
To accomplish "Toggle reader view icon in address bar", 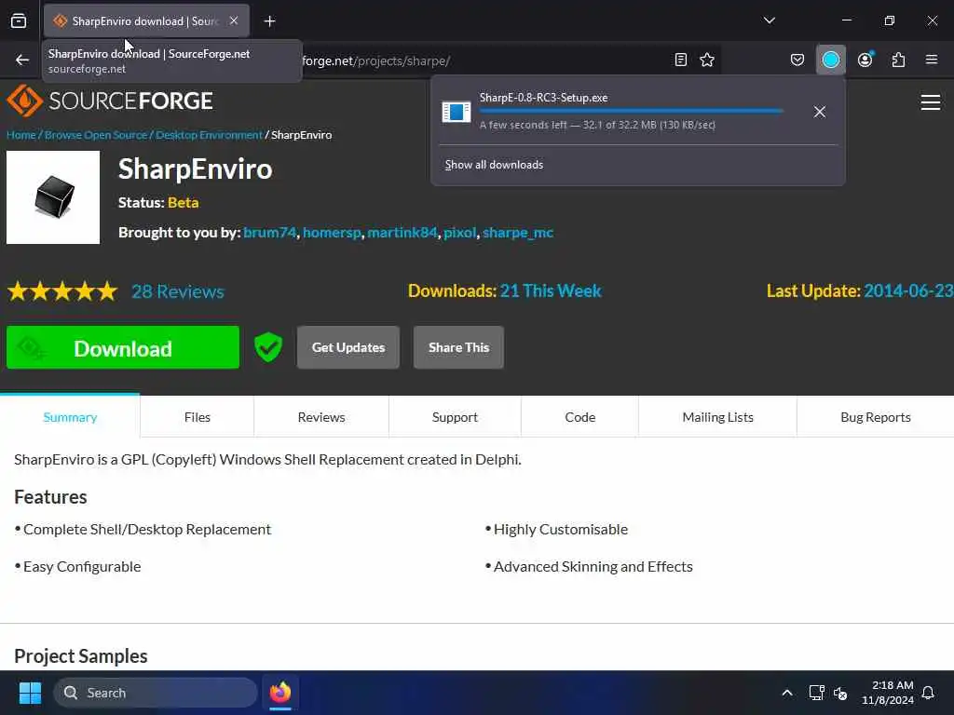I will pos(681,60).
